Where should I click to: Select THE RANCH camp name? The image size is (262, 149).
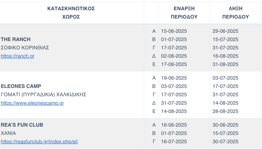(16, 39)
